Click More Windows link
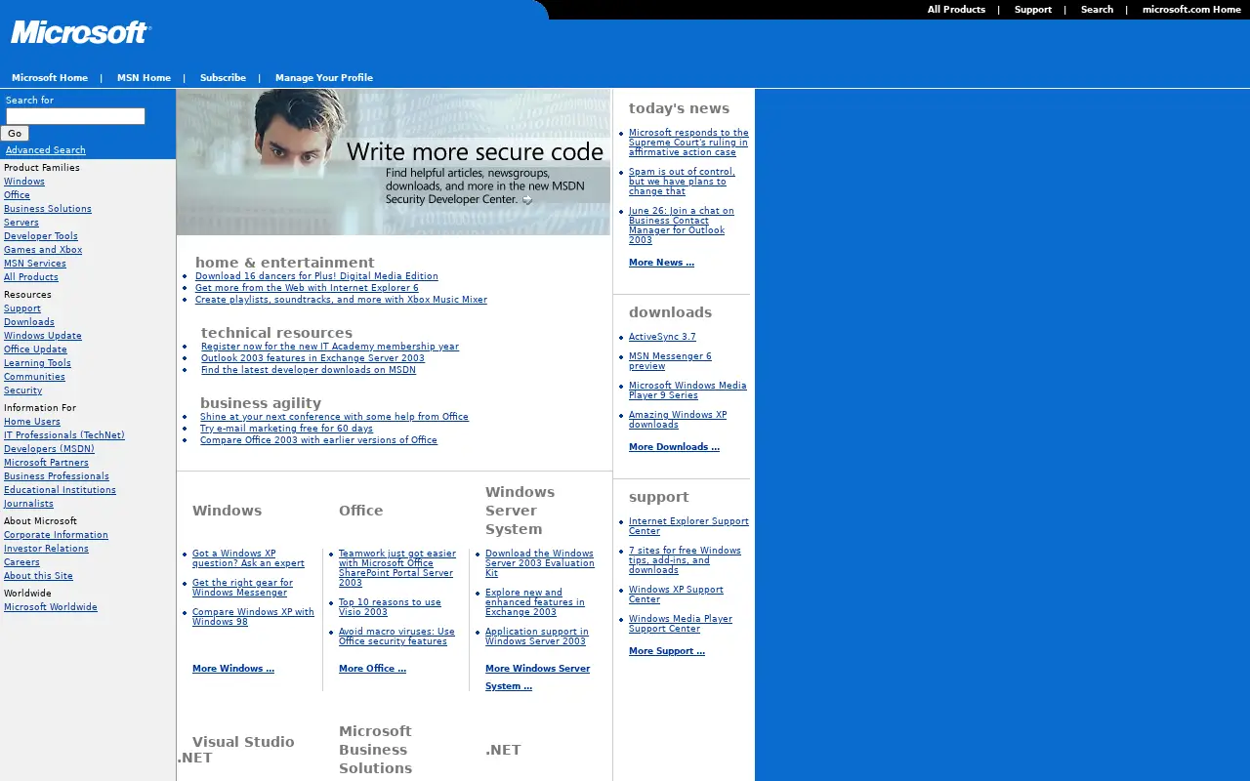Image resolution: width=1250 pixels, height=781 pixels. pyautogui.click(x=233, y=669)
